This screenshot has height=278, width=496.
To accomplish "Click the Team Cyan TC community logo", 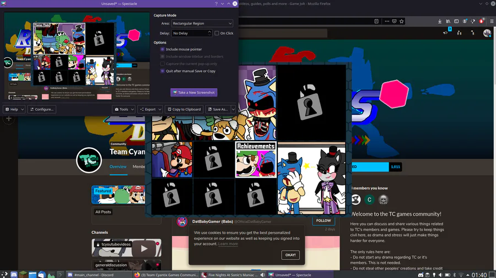I will [x=89, y=160].
